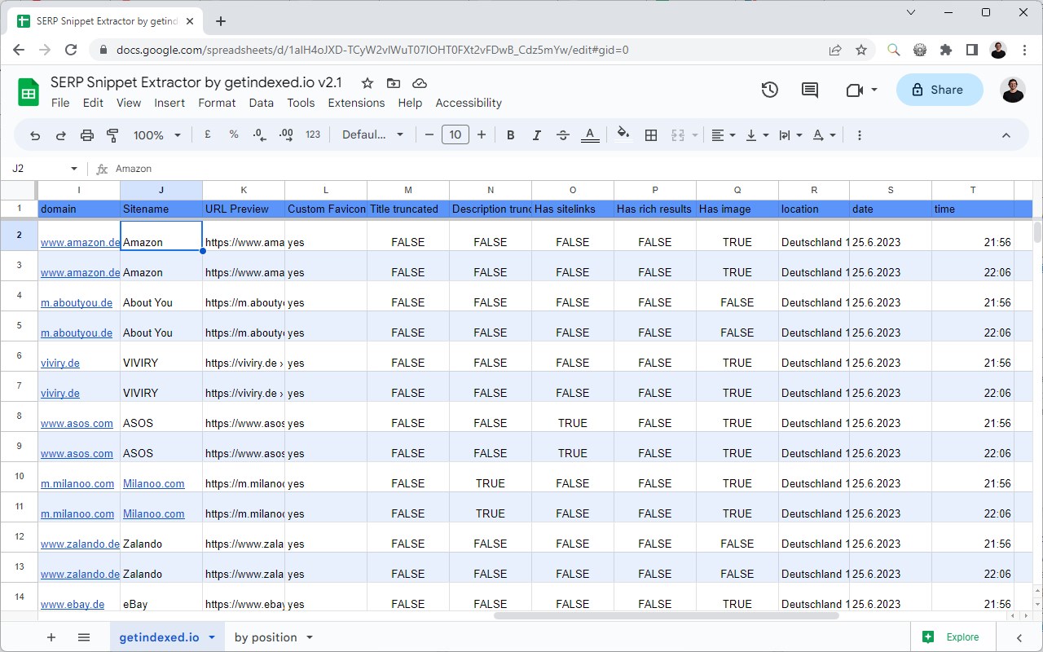
Task: Toggle strikethrough formatting
Action: pos(563,135)
